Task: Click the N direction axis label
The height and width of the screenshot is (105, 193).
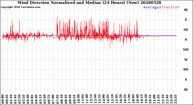Action: click(x=186, y=39)
